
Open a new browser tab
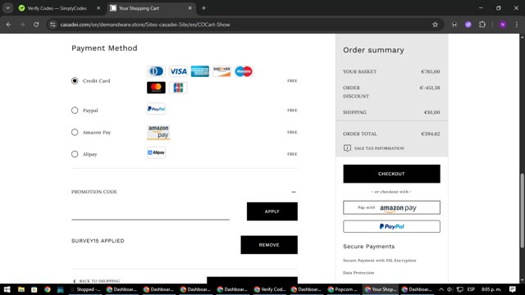coord(203,8)
